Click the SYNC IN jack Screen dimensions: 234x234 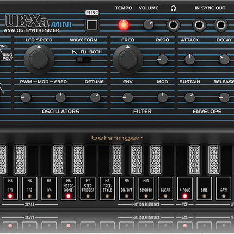click(x=199, y=25)
